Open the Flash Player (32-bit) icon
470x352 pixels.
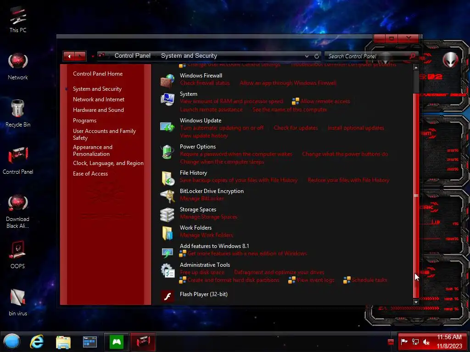[x=167, y=296]
